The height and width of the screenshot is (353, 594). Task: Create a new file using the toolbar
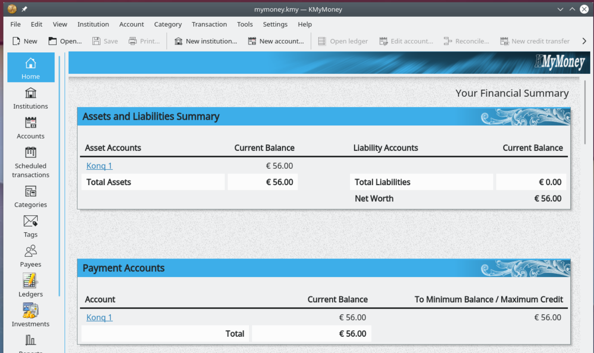[24, 41]
